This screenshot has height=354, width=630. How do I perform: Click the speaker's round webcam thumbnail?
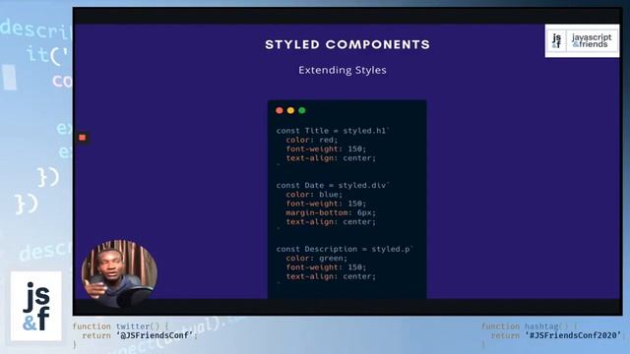pos(119,274)
